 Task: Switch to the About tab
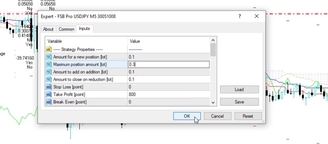coord(48,29)
